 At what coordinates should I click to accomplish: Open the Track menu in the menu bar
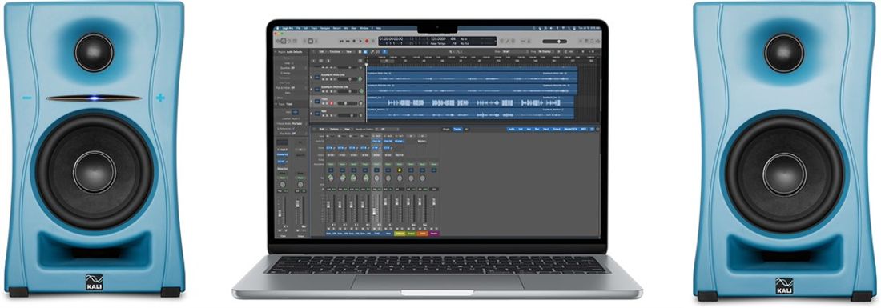pyautogui.click(x=314, y=28)
